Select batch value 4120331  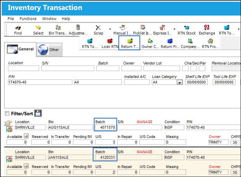(x=105, y=157)
